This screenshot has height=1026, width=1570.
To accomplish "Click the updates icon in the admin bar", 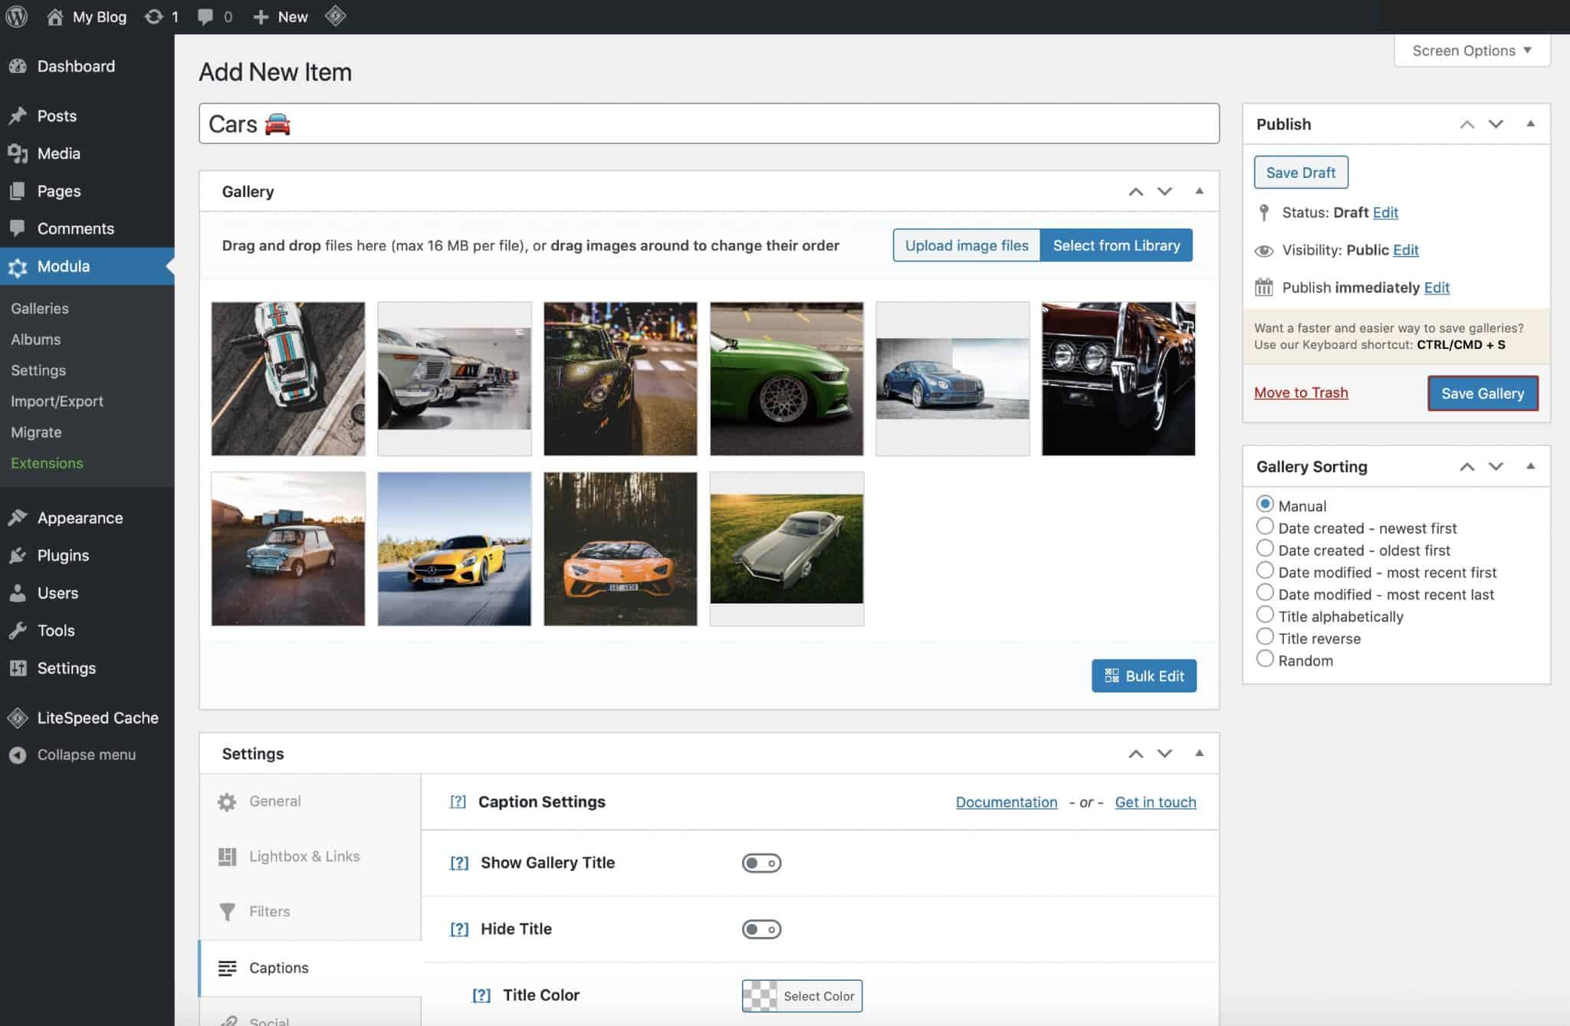I will (152, 16).
